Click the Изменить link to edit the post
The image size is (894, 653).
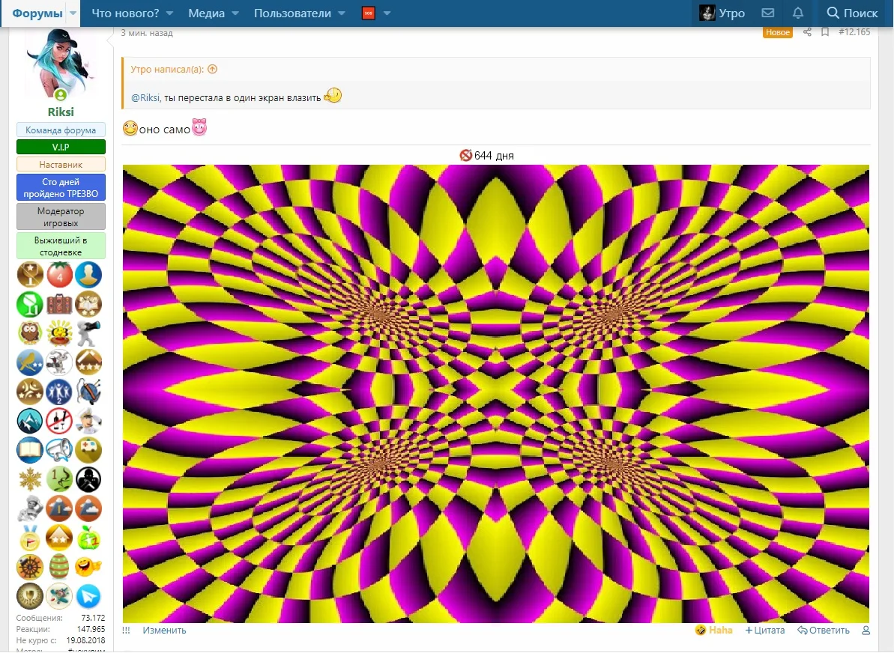click(163, 630)
